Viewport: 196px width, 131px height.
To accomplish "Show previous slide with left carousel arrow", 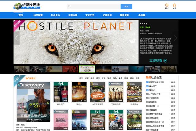I will pyautogui.click(x=17, y=38).
